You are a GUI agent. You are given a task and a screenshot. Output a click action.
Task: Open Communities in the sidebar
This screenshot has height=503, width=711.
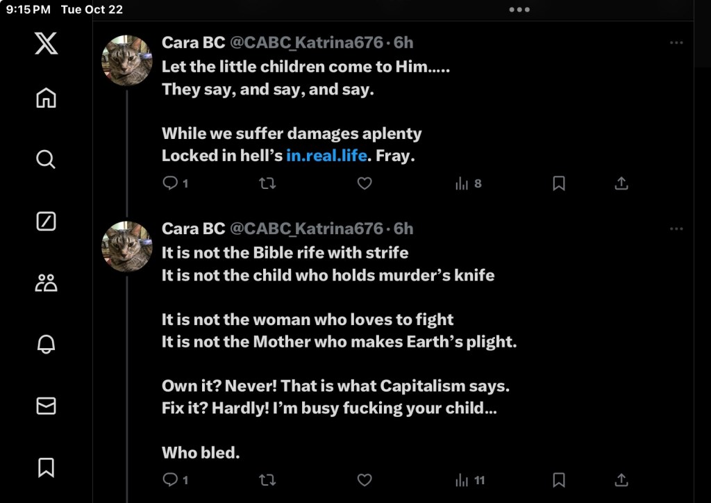(46, 283)
